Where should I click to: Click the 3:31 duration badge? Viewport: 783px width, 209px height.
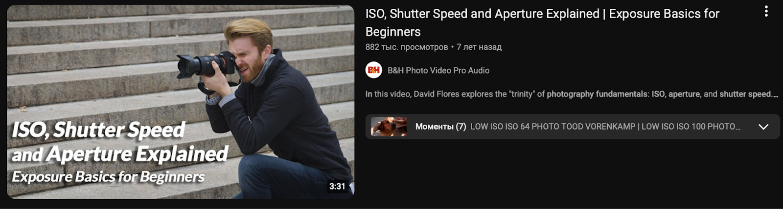pos(337,186)
